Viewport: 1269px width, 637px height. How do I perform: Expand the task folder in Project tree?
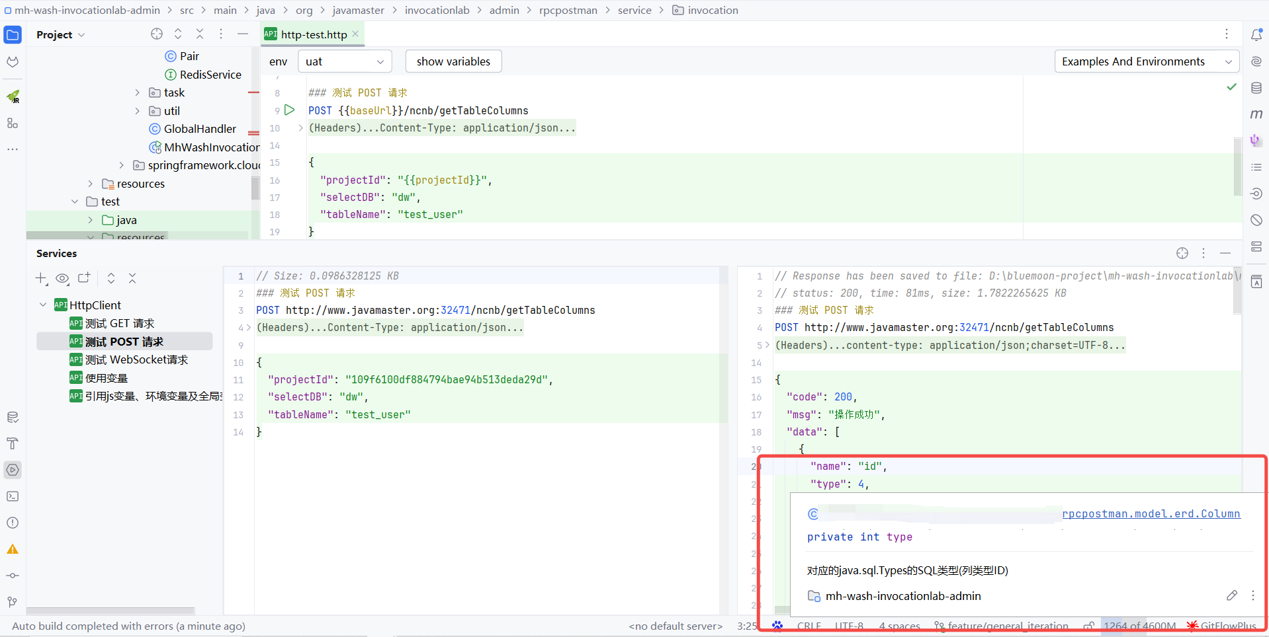138,93
